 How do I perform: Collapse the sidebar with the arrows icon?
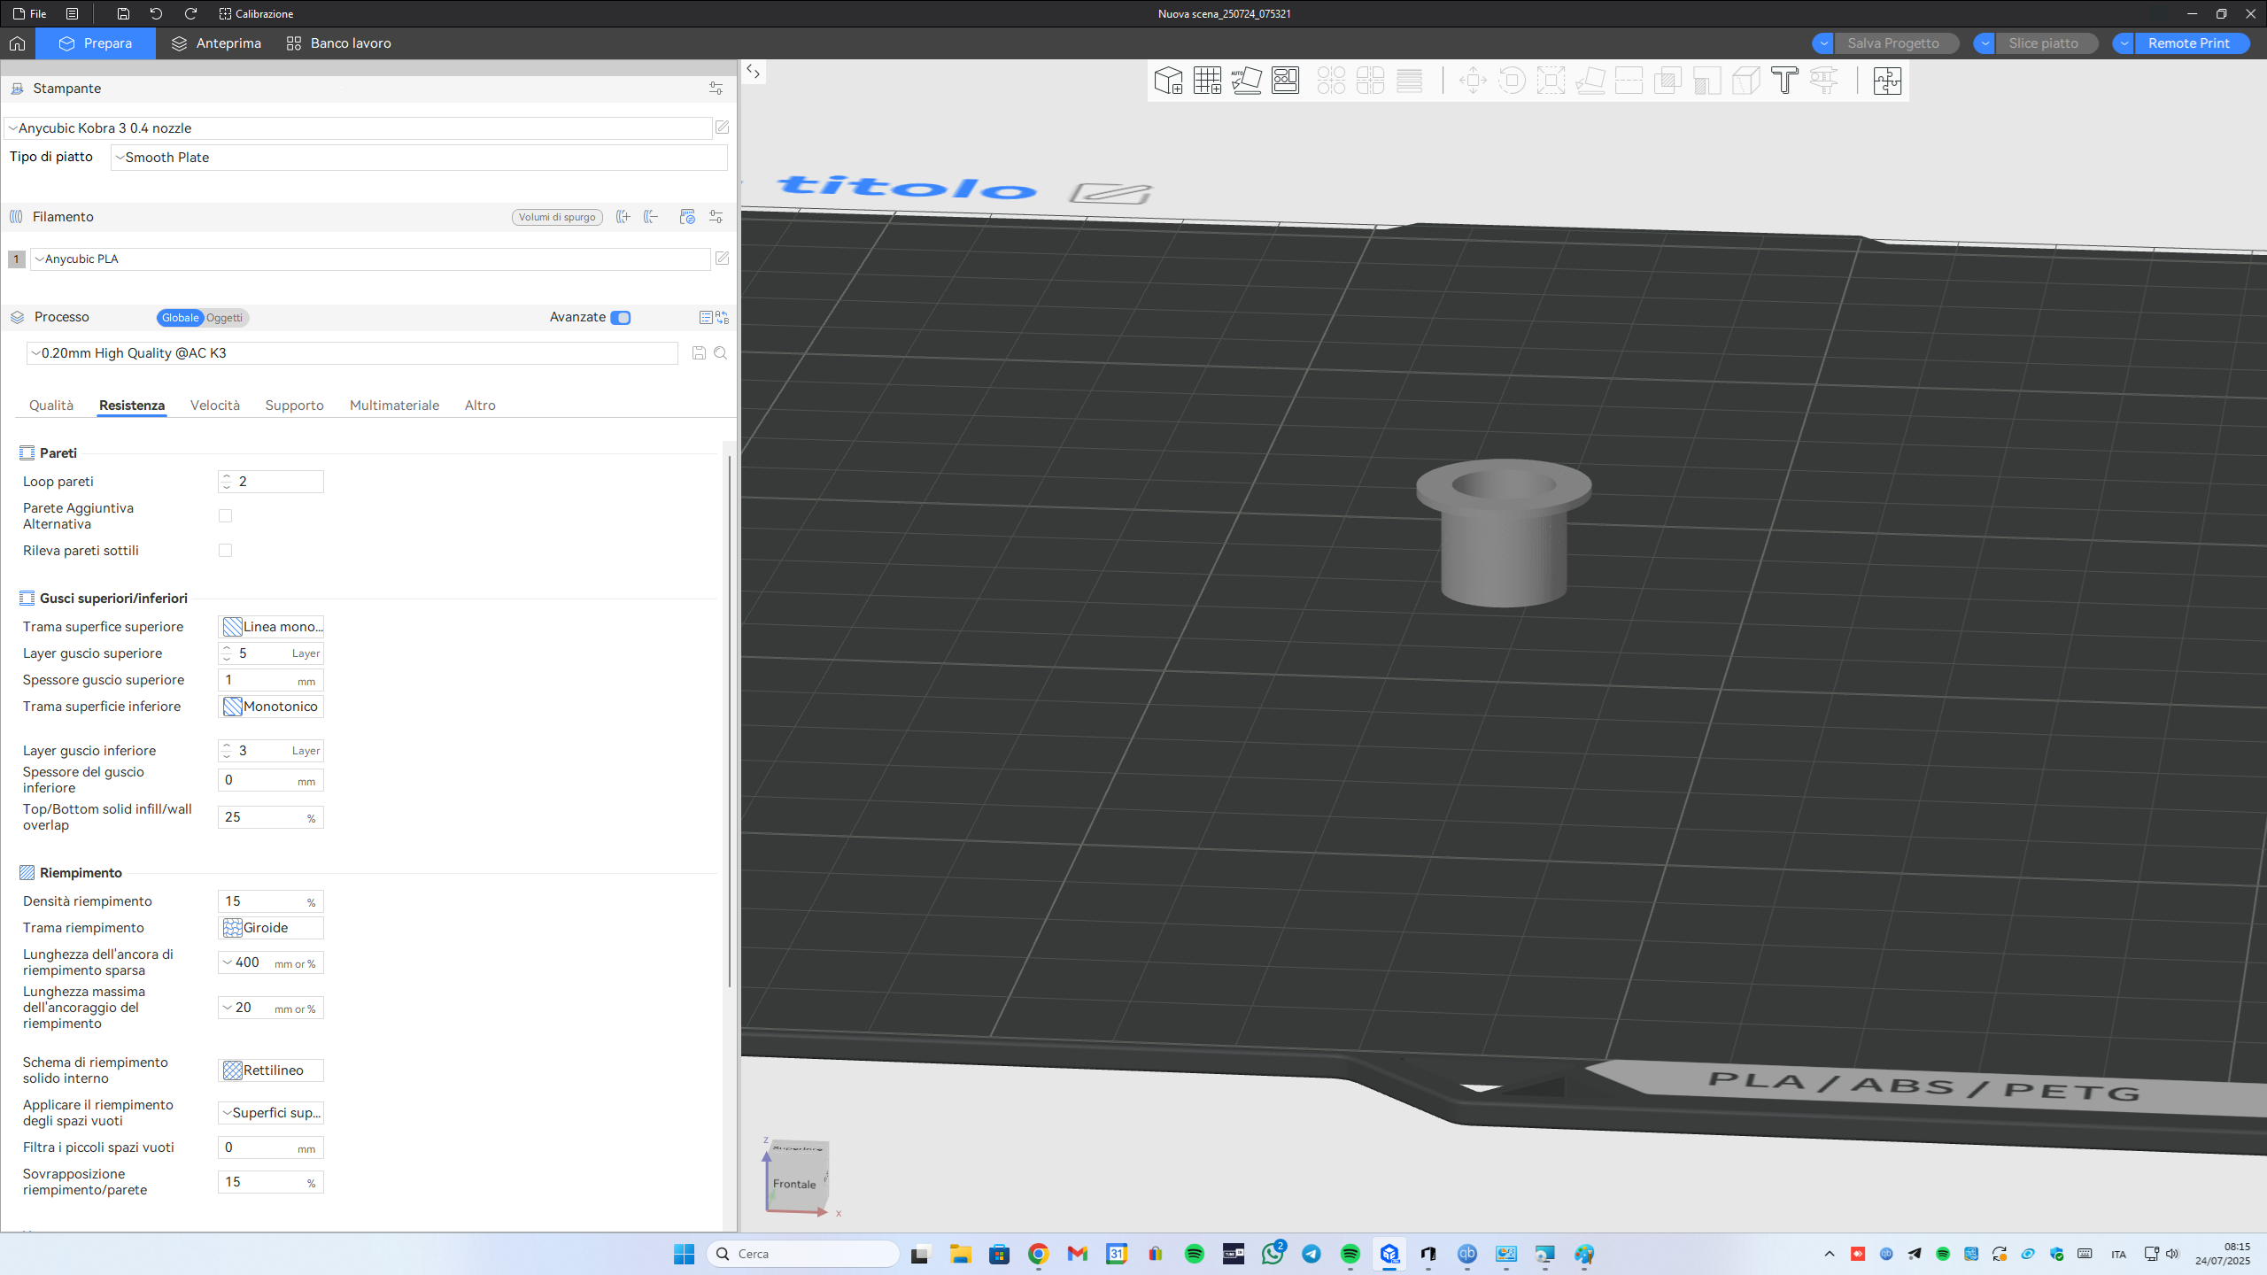point(753,72)
